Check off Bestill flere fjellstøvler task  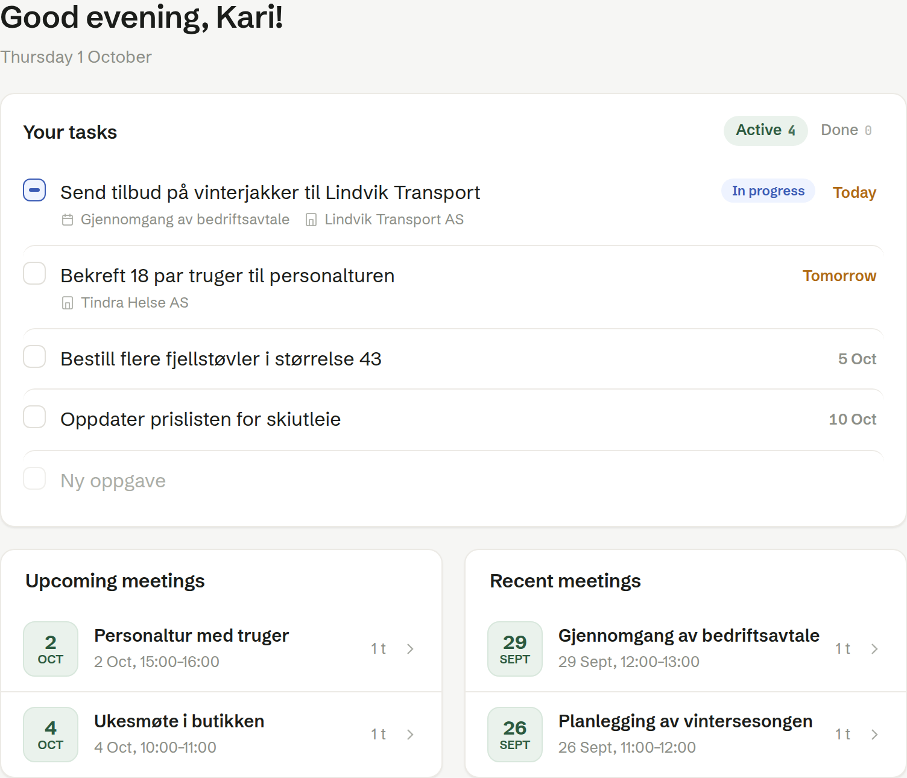[34, 356]
